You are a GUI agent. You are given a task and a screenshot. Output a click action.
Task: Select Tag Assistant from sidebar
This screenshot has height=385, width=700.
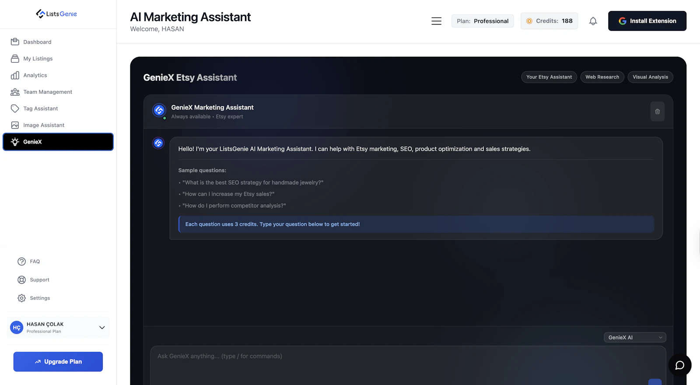pos(58,108)
